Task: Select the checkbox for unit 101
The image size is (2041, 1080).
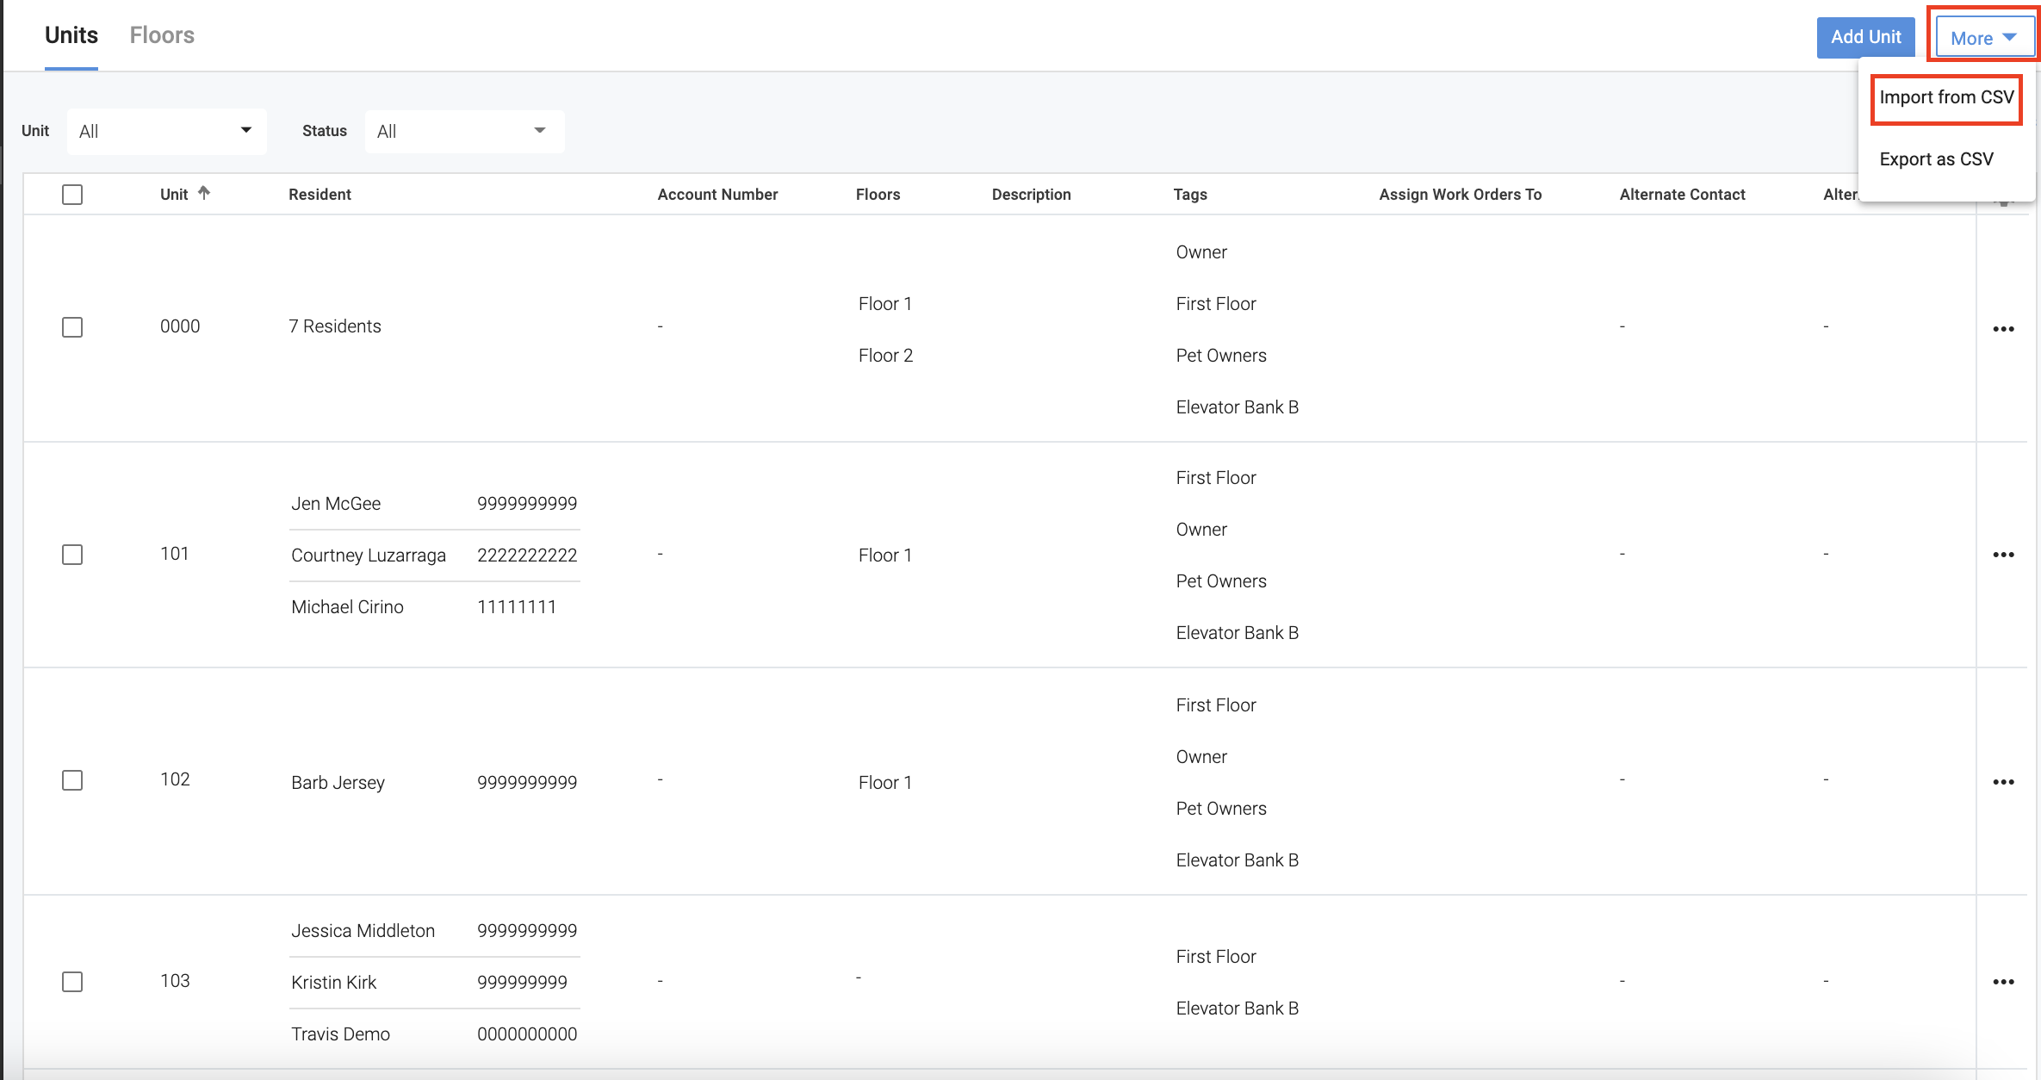Action: (x=72, y=555)
